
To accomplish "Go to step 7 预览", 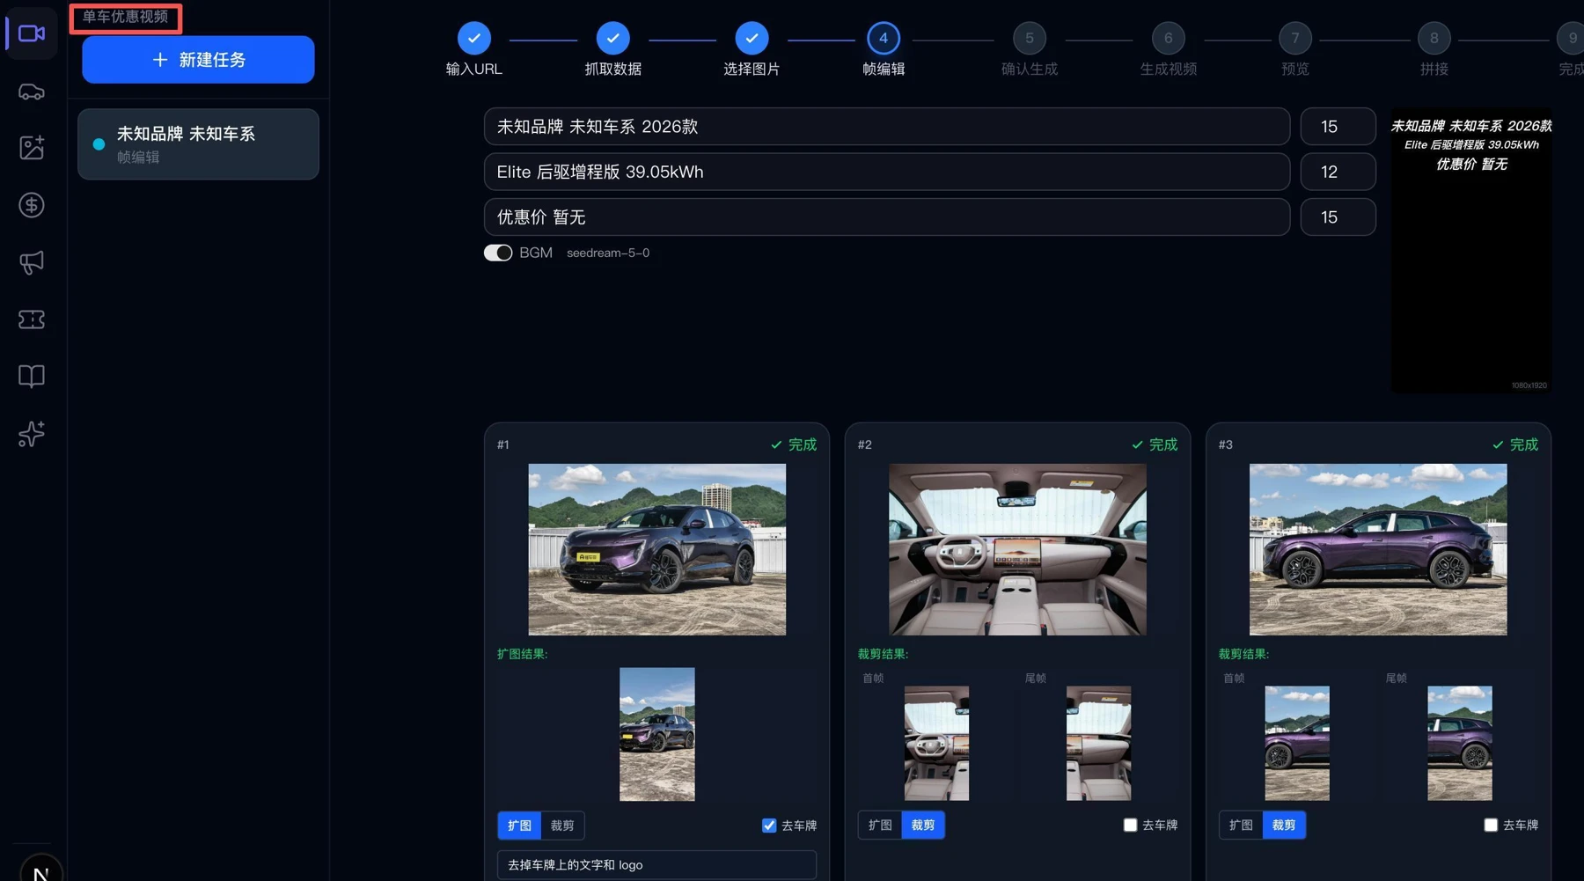I will tap(1295, 49).
